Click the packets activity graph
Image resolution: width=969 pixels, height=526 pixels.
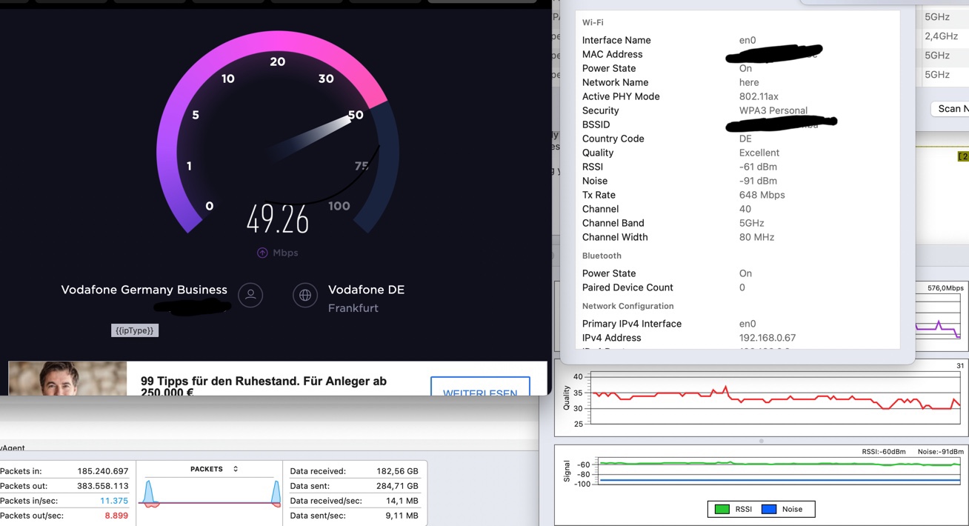pos(210,493)
